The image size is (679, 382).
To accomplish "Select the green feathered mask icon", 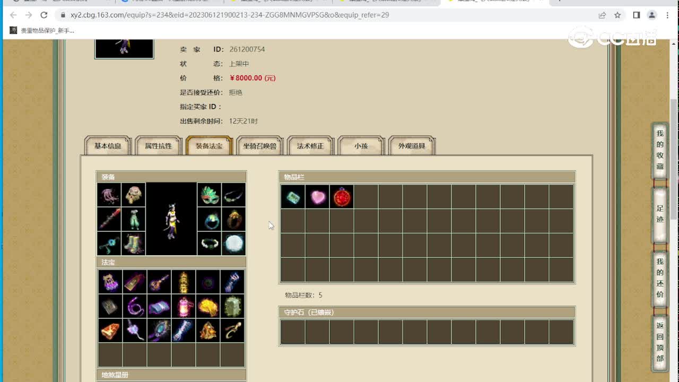I will [209, 195].
